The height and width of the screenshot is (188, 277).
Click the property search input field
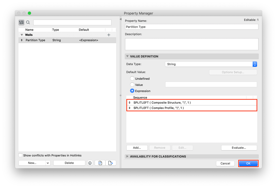click(x=72, y=22)
